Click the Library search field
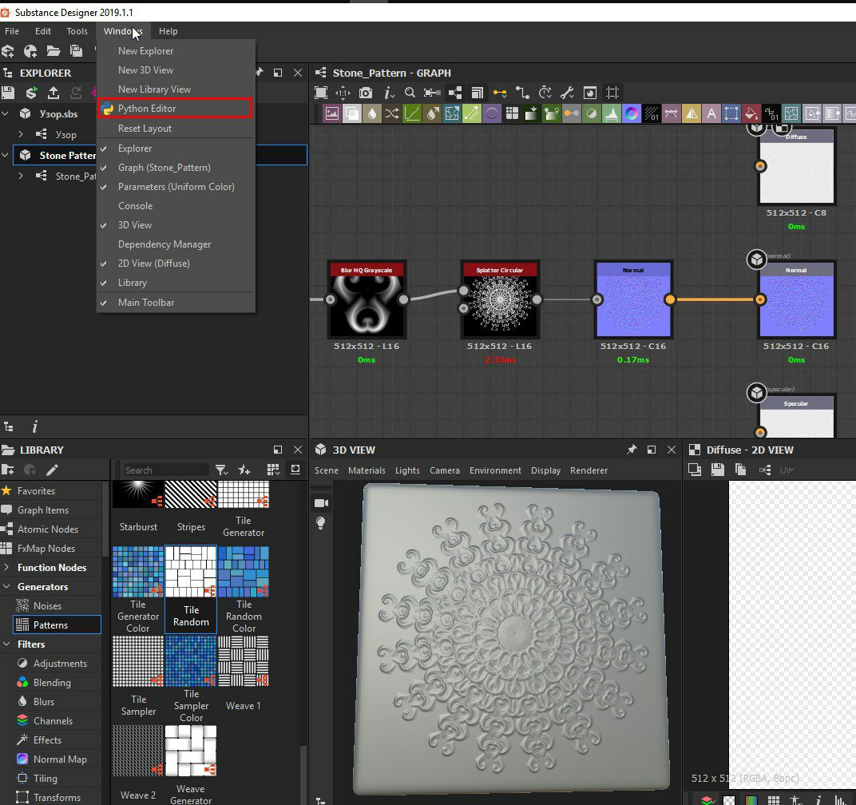 [x=165, y=470]
